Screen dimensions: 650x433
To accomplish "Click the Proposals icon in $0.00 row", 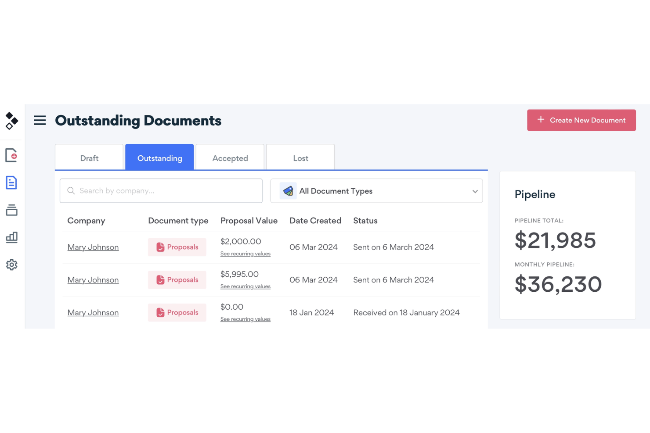I will tap(160, 313).
